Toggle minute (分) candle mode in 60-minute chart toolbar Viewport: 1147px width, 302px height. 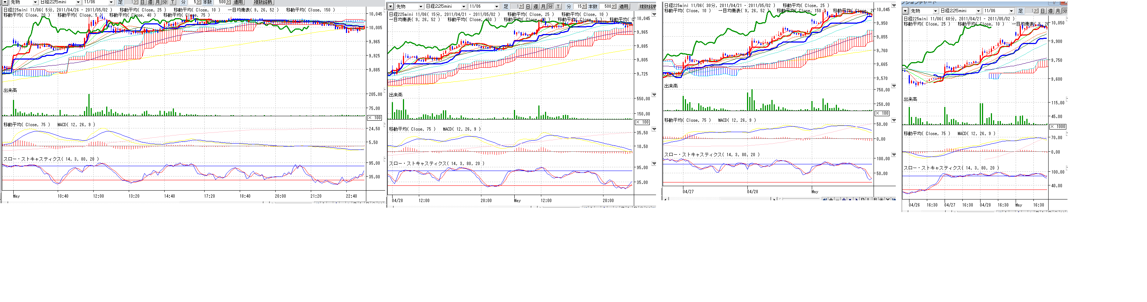click(1064, 11)
